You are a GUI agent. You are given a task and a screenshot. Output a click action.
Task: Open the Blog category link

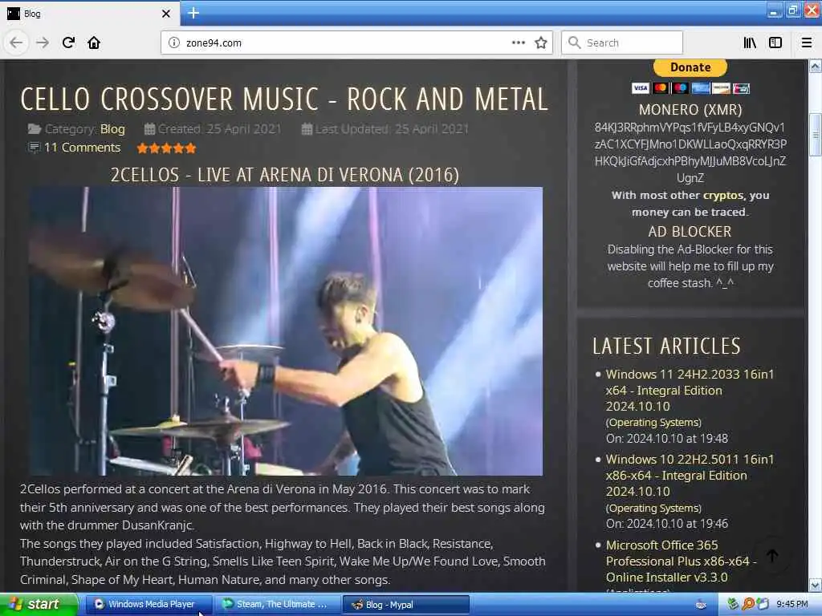coord(112,129)
